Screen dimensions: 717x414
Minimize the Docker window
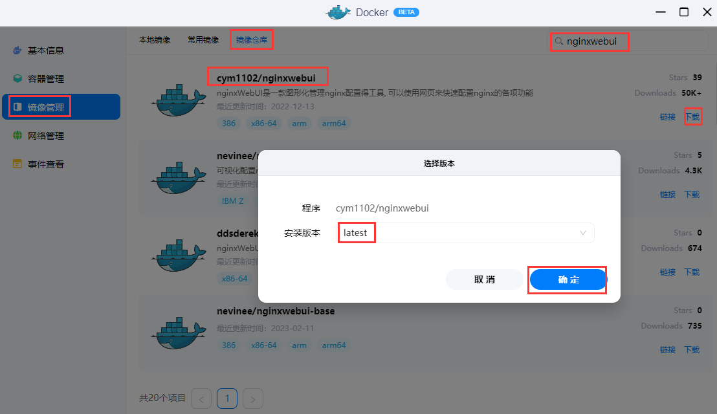(661, 12)
